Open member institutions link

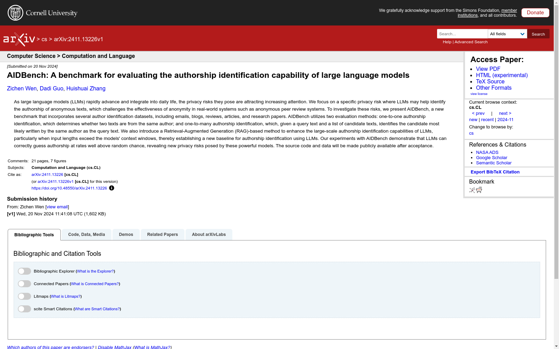pos(487,13)
